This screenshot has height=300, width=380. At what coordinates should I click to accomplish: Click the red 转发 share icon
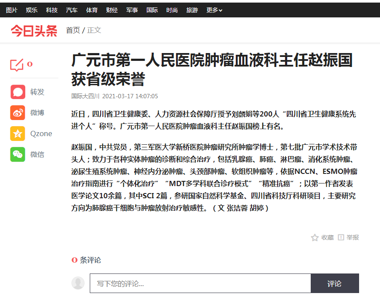pyautogui.click(x=18, y=92)
